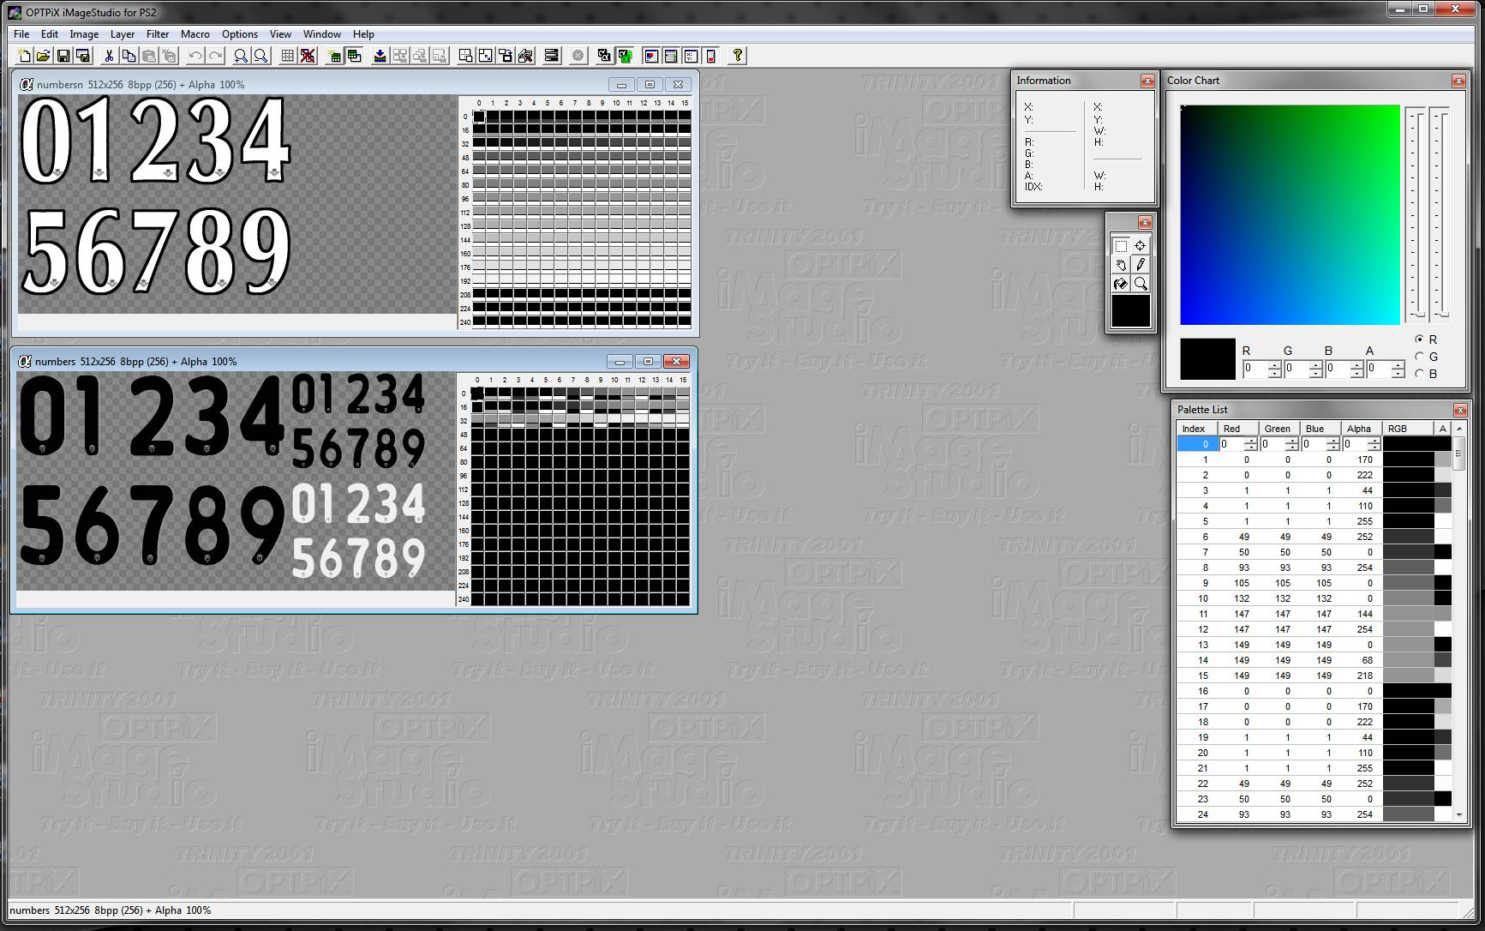Select palette index 5 row
The width and height of the screenshot is (1485, 931).
(x=1314, y=521)
